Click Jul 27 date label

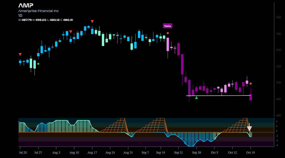point(38,153)
